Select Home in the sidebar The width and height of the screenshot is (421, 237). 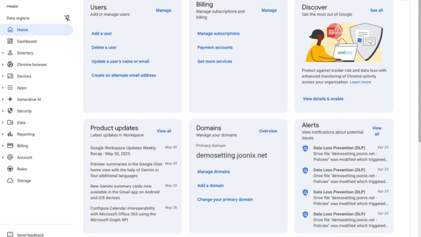(x=37, y=30)
